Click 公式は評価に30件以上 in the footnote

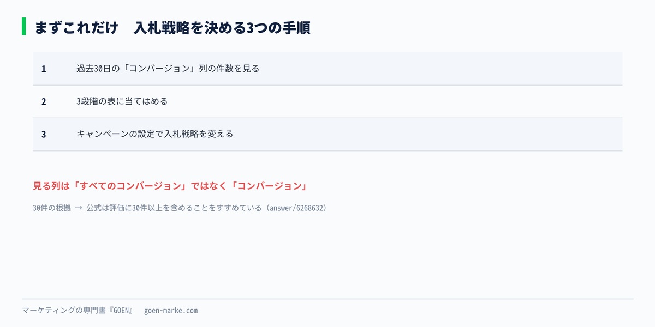click(124, 208)
